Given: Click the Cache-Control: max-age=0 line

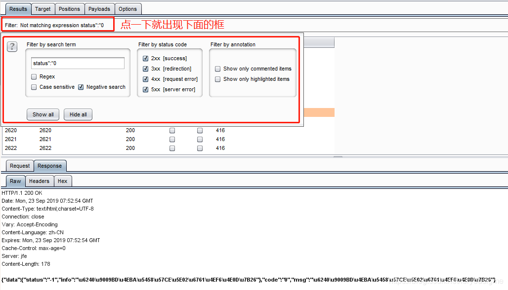Looking at the screenshot, I should tap(34, 248).
